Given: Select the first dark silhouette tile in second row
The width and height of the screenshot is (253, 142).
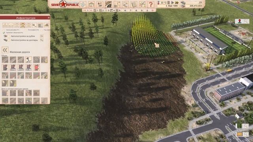Looking at the screenshot, I should pyautogui.click(x=5, y=67).
